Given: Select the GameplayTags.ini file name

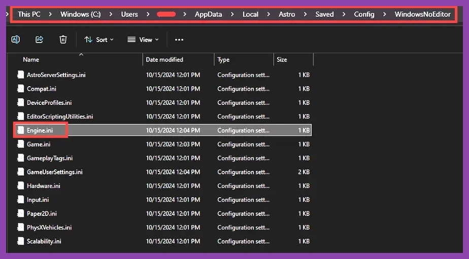Looking at the screenshot, I should point(50,158).
